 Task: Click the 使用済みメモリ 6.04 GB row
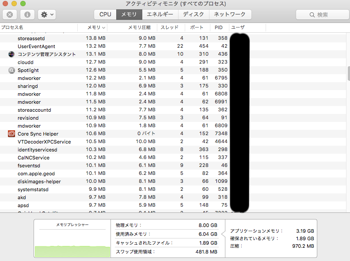click(x=167, y=234)
